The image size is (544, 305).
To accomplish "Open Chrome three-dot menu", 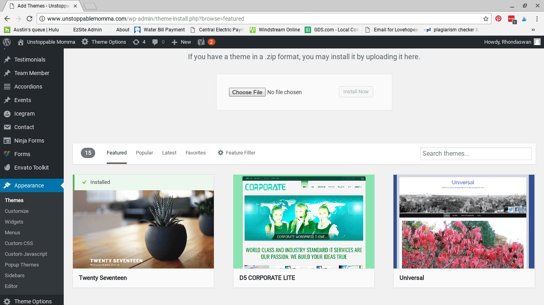I will (537, 19).
